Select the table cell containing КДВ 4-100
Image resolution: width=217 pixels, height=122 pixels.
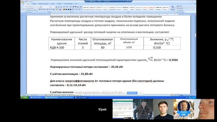click(x=62, y=47)
